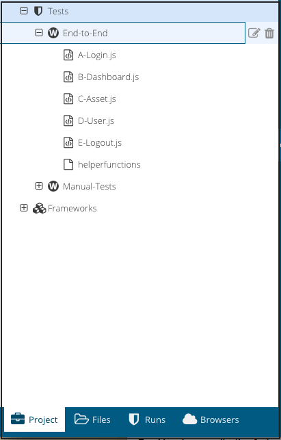Open the Runs tab
Screen dimensions: 281x440
pyautogui.click(x=147, y=419)
